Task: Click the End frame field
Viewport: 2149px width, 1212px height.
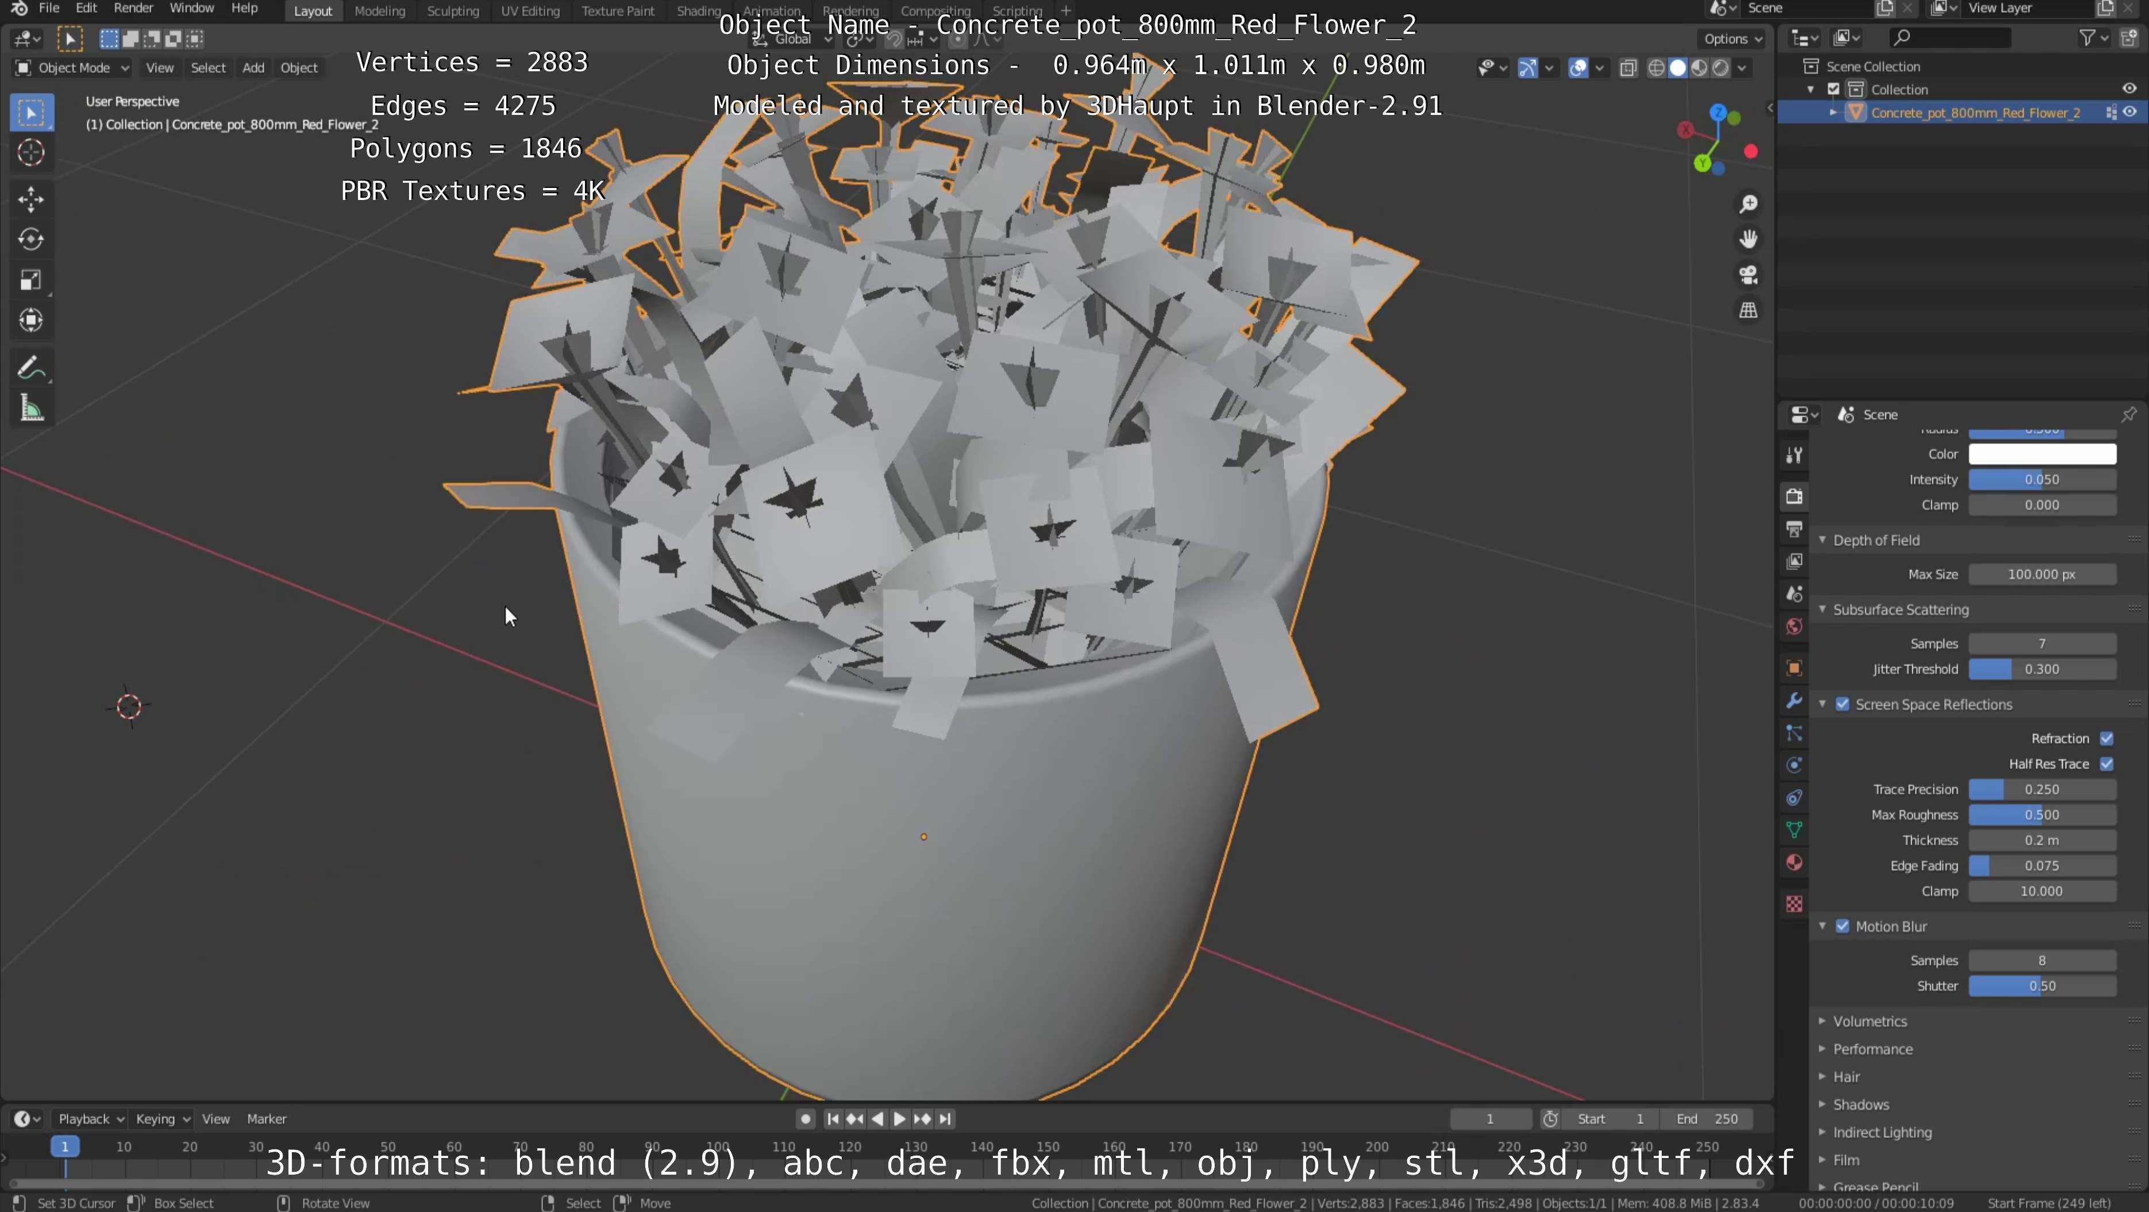Action: 1707,1119
